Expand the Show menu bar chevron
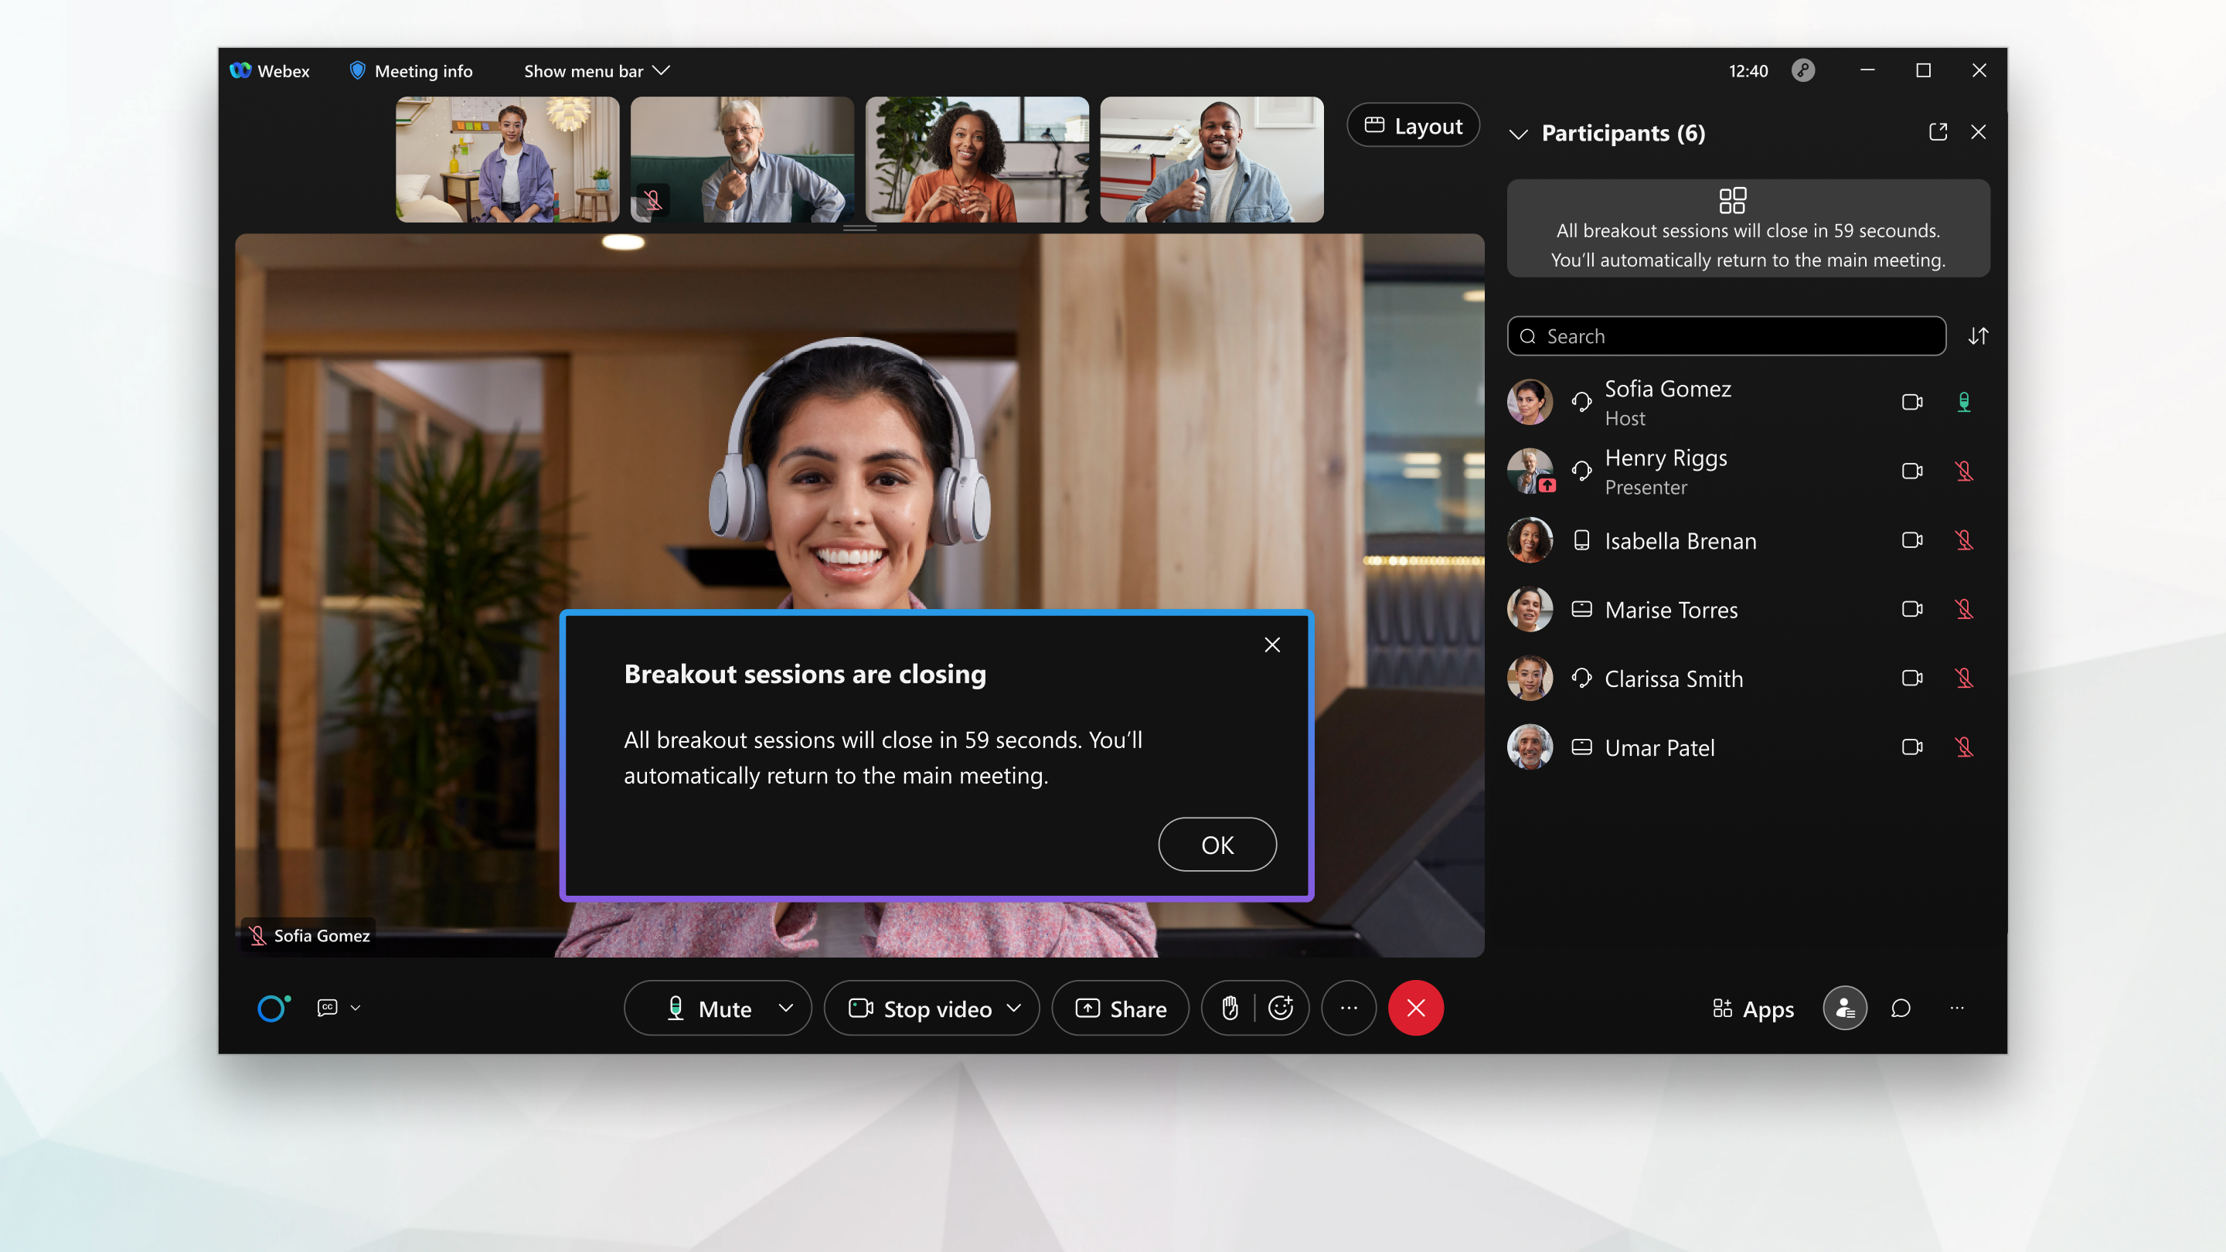The height and width of the screenshot is (1252, 2226). (661, 70)
